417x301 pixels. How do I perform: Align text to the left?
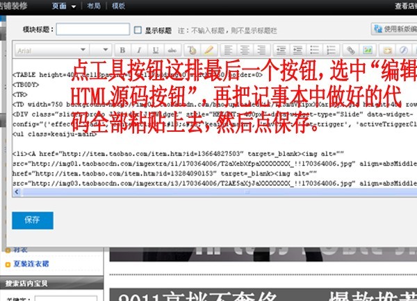pos(228,51)
